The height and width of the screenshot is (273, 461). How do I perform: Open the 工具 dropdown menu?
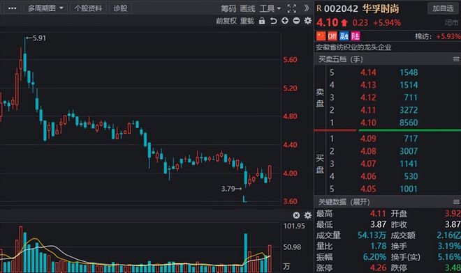[270, 8]
